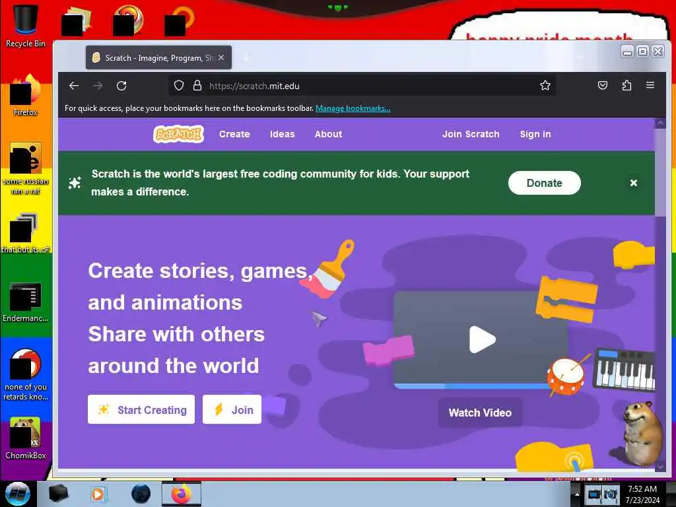This screenshot has height=507, width=676.
Task: Select the 'some russian ran a rat' icon
Action: [26, 169]
